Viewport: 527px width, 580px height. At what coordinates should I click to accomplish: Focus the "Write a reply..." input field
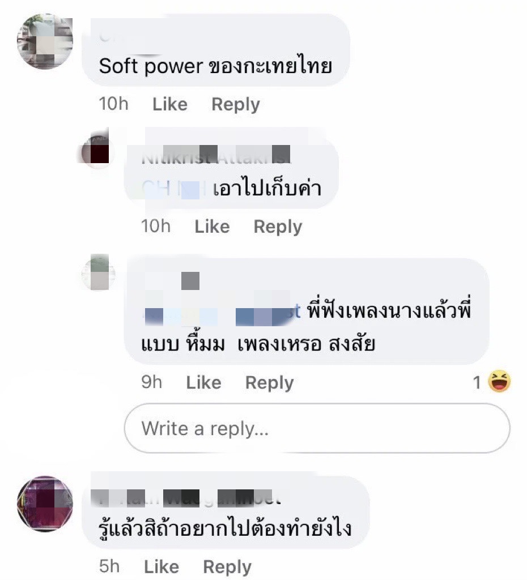click(x=317, y=428)
